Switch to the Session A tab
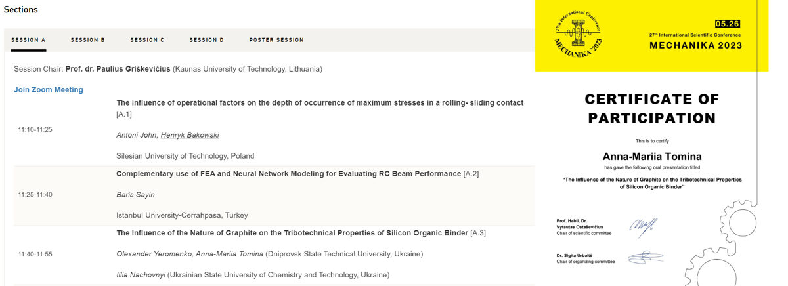 click(x=28, y=40)
